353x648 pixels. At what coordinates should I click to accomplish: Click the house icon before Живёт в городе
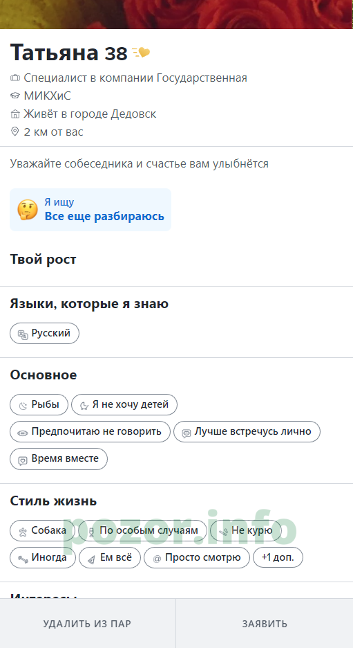[15, 114]
